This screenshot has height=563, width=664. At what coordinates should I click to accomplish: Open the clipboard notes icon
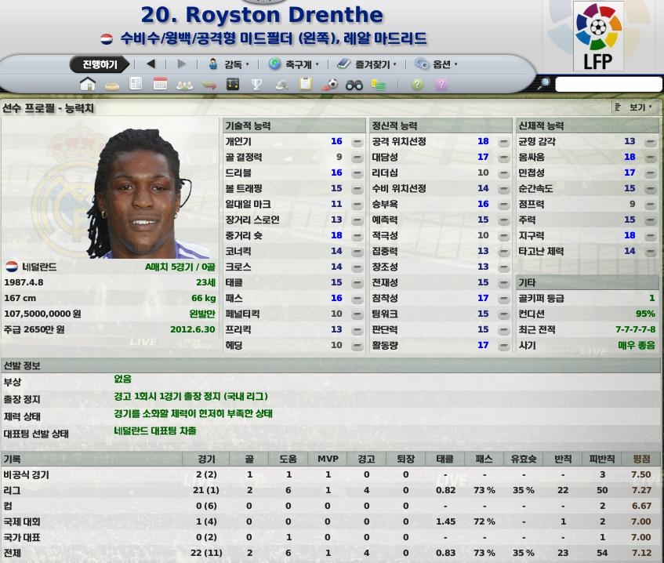click(305, 84)
